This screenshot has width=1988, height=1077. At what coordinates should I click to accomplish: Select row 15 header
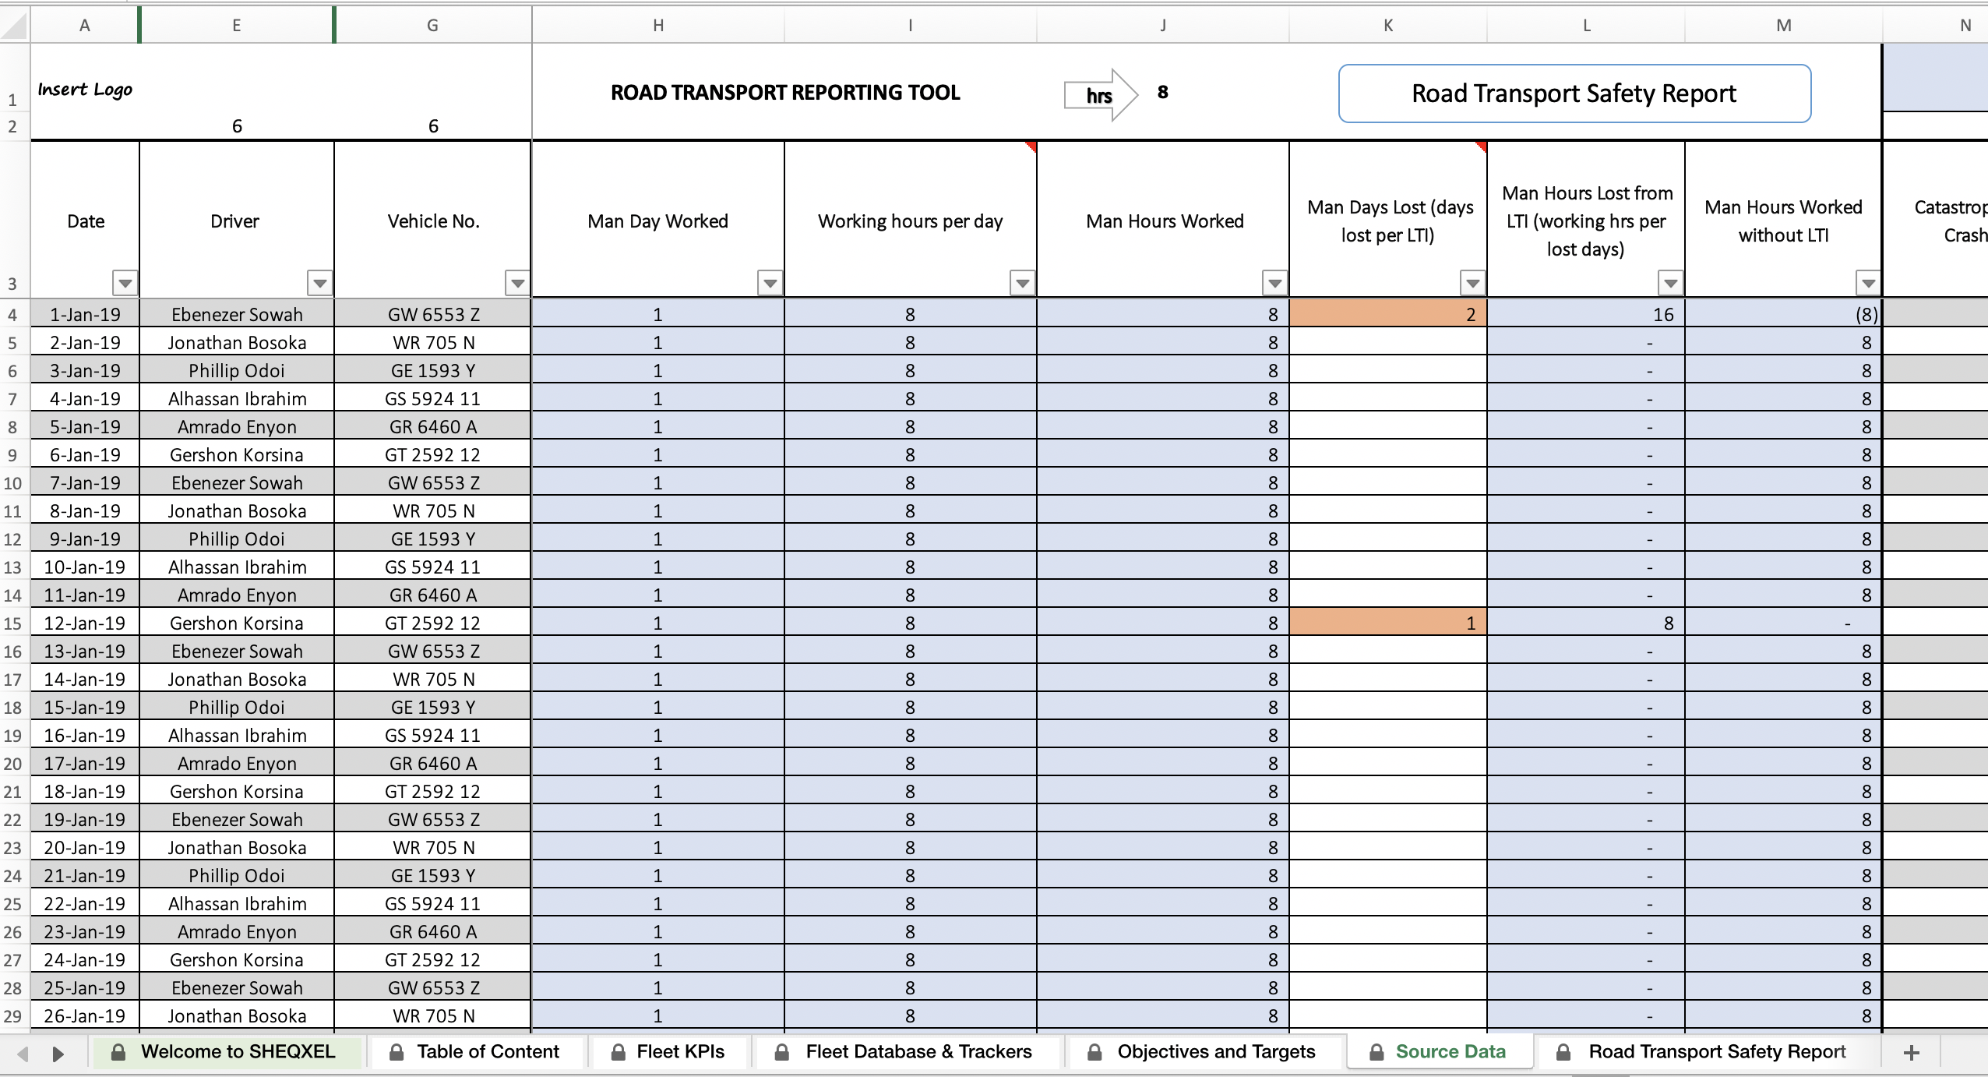(13, 623)
